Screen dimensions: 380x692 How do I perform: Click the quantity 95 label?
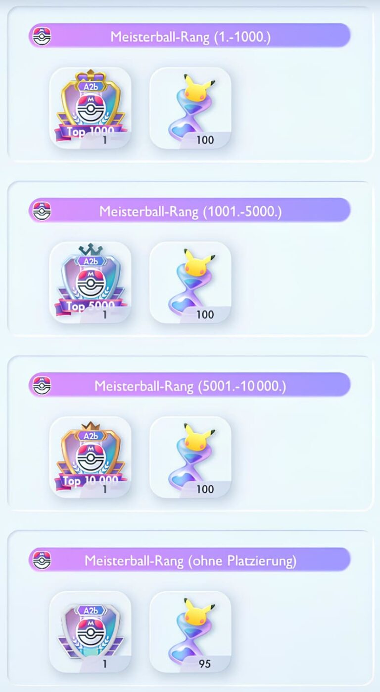coord(205,664)
